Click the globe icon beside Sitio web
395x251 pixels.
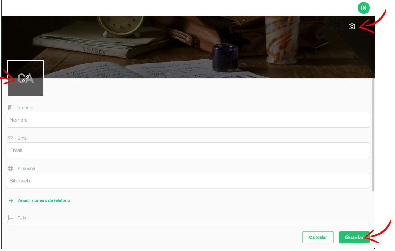tap(10, 169)
